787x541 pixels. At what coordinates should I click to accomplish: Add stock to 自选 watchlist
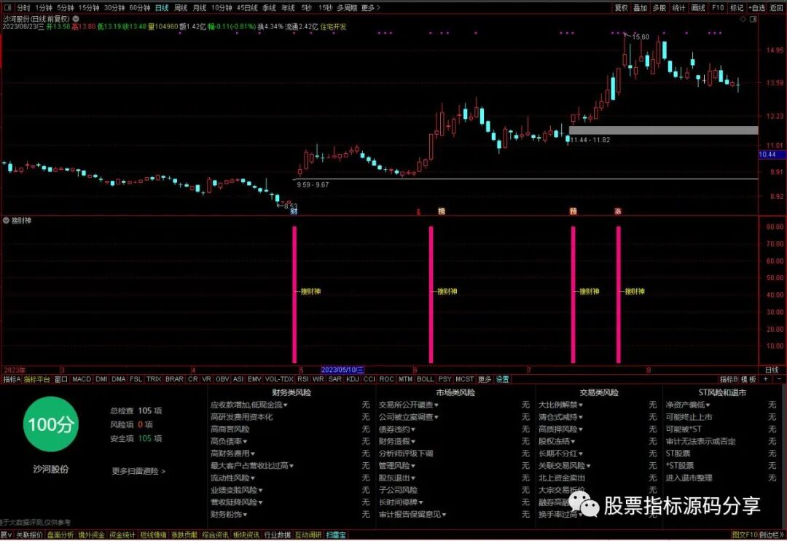tap(757, 7)
